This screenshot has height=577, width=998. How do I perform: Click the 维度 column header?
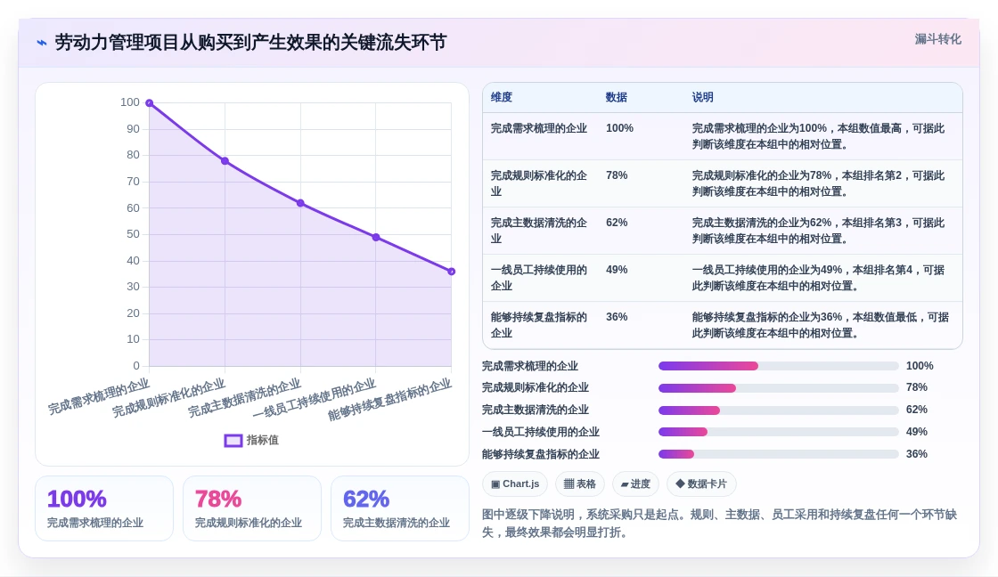coord(502,97)
